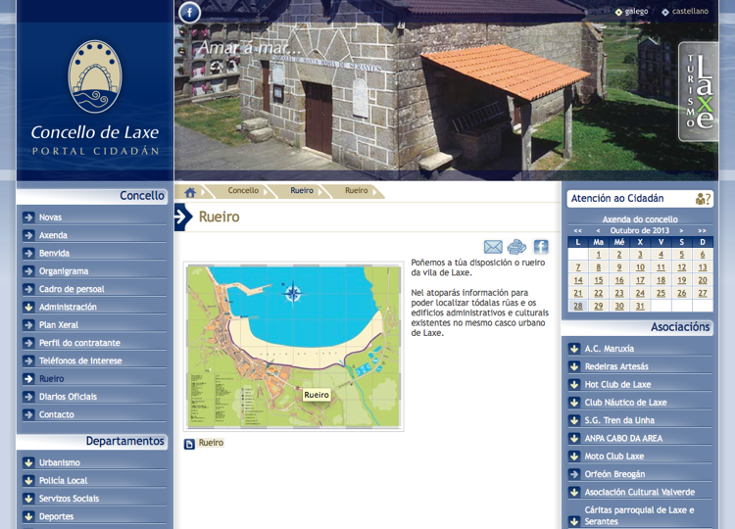Select day 31 in the calendar

(640, 306)
